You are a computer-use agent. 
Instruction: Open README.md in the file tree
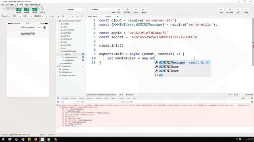click(x=67, y=72)
